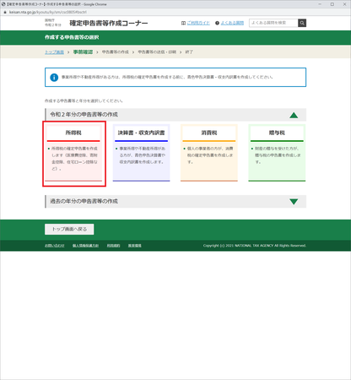Go to トップ画面 via breadcrumb link
The width and height of the screenshot is (351, 380).
pyautogui.click(x=54, y=52)
